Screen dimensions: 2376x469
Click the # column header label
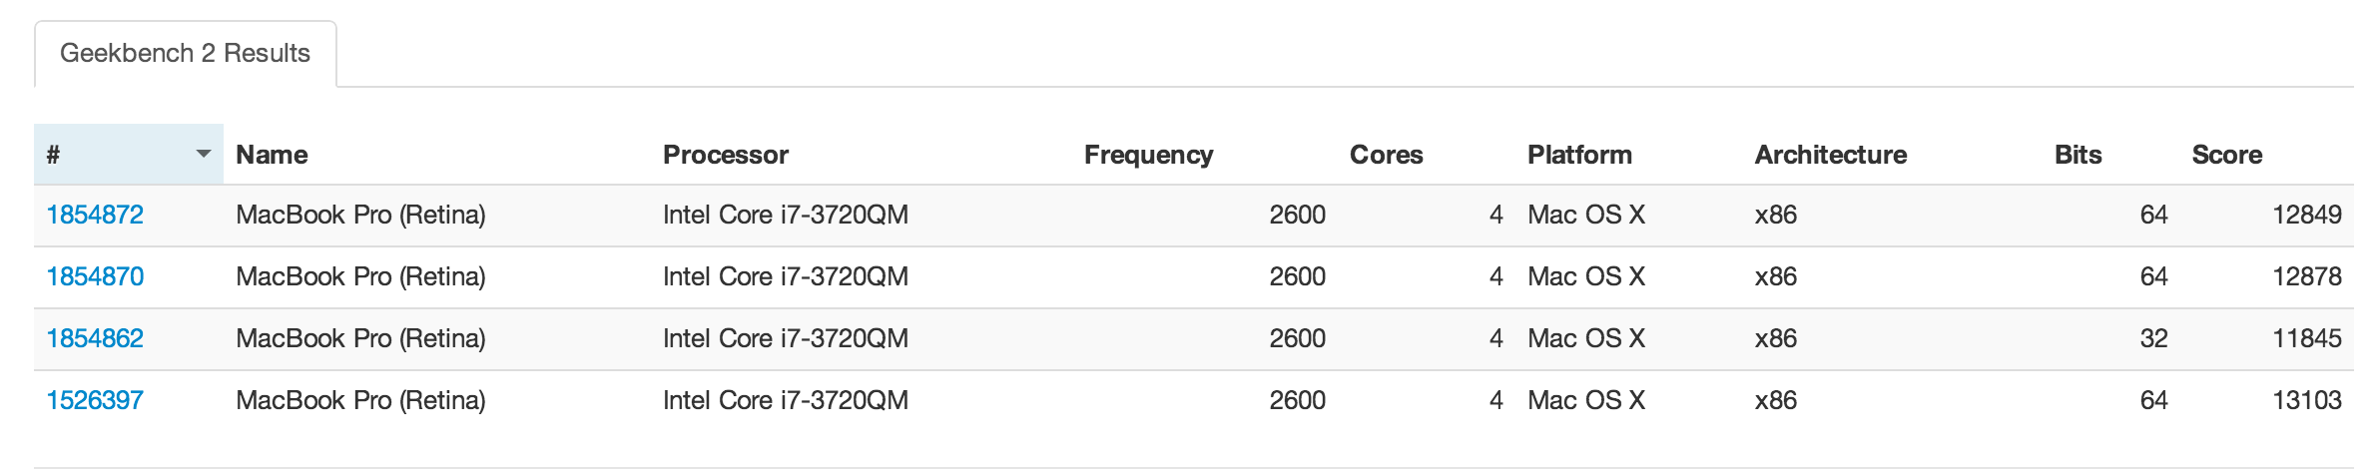54,155
